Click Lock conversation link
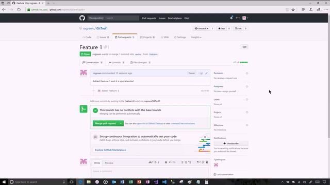The height and width of the screenshot is (185, 330). tap(223, 175)
